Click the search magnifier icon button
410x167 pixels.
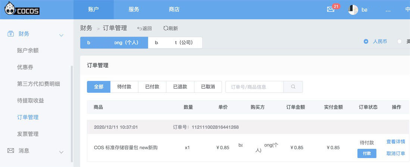293,87
